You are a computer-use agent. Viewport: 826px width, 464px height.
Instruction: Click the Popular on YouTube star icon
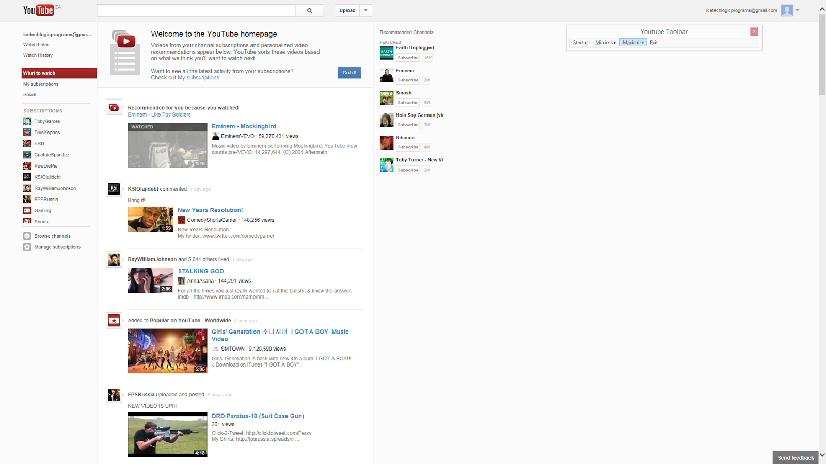click(x=114, y=320)
